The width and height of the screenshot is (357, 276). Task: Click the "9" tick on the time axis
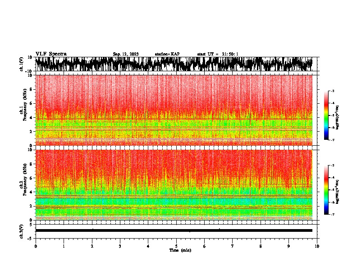(x=288, y=246)
